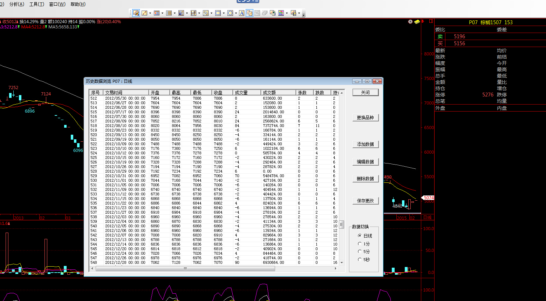Viewport: 546px width, 301px height.
Task: Click the clock icon above chart
Action: (410, 22)
